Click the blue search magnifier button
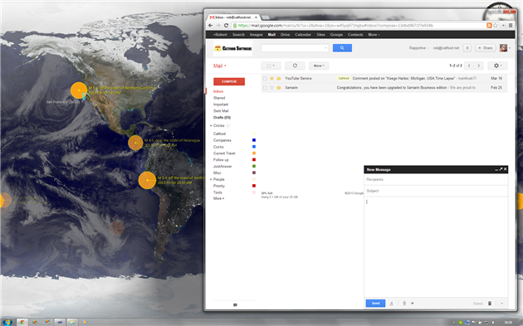The height and width of the screenshot is (326, 523). click(x=342, y=48)
